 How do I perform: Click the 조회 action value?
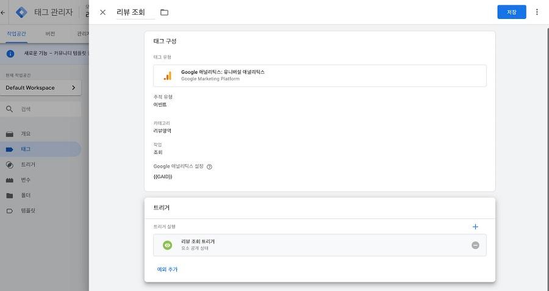(158, 153)
